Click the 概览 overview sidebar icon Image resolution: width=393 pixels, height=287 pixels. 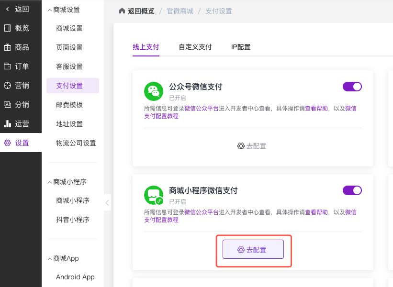[x=7, y=28]
